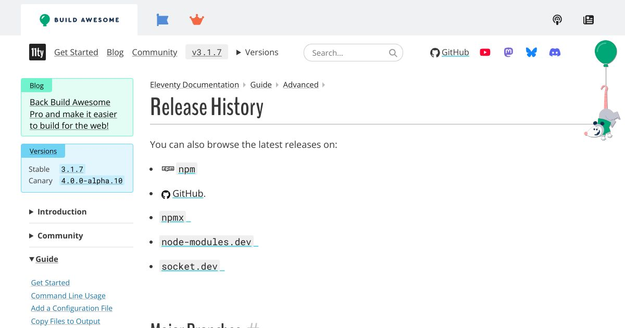Open Back Build Awesome Pro blog link
Image resolution: width=625 pixels, height=328 pixels.
click(x=73, y=114)
